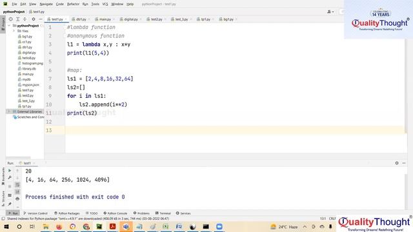Open the user account icon in top toolbar
Viewport: 413px width, 232px height.
[330, 12]
